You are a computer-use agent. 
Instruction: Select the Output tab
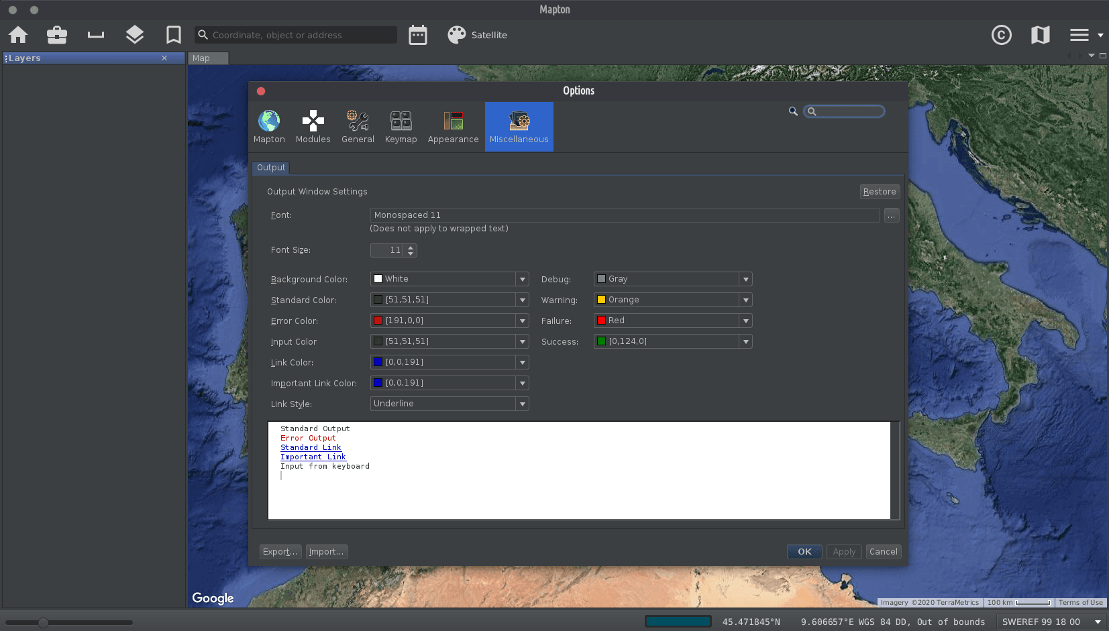point(271,168)
